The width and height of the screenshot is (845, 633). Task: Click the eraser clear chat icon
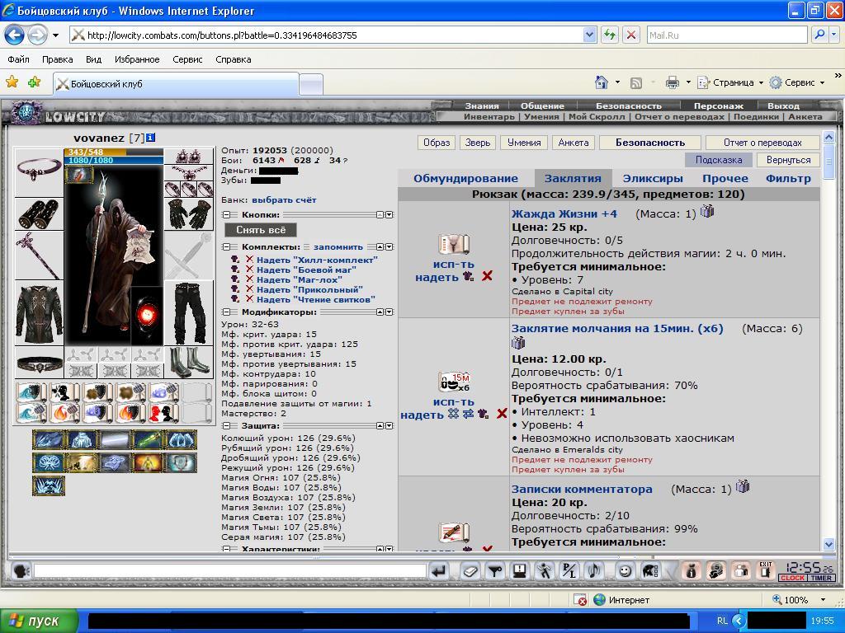[470, 571]
